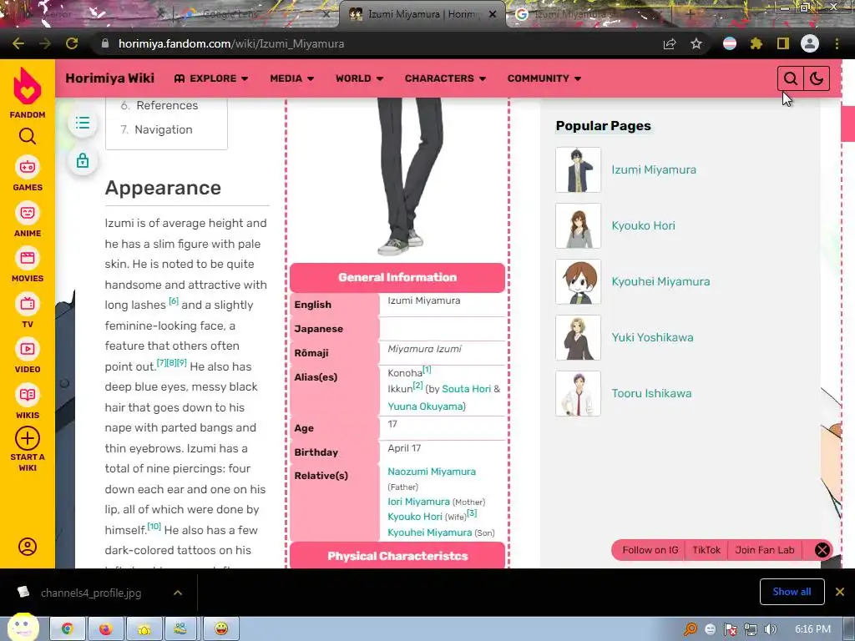Close the social follow banner
This screenshot has width=855, height=641.
[822, 550]
